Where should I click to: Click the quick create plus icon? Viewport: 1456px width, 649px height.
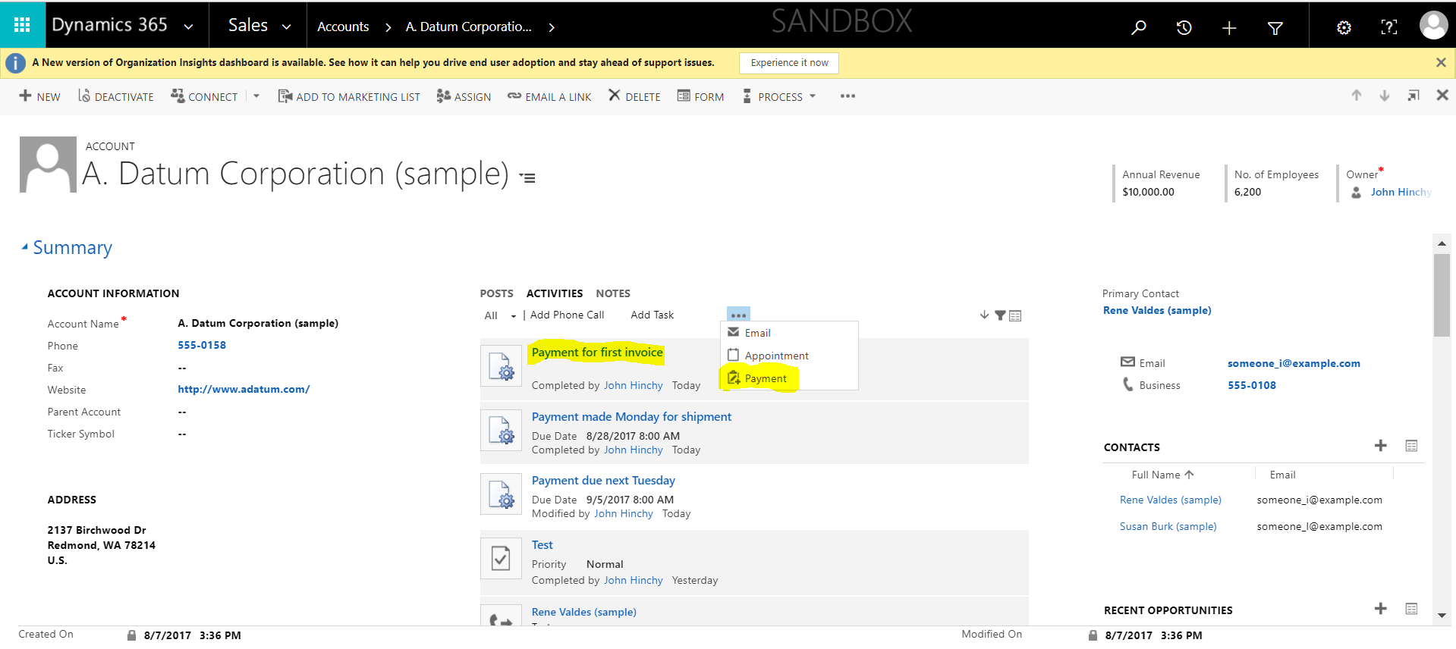[x=1229, y=27]
